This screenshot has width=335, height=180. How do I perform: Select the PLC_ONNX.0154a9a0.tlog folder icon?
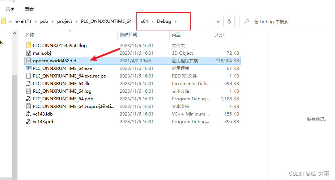[29, 45]
